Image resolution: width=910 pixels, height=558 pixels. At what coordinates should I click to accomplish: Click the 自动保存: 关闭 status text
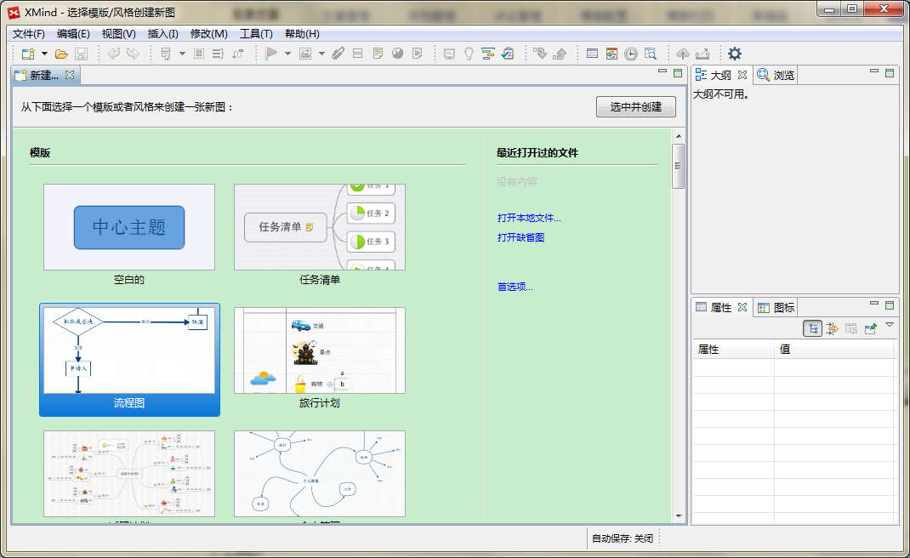point(623,538)
